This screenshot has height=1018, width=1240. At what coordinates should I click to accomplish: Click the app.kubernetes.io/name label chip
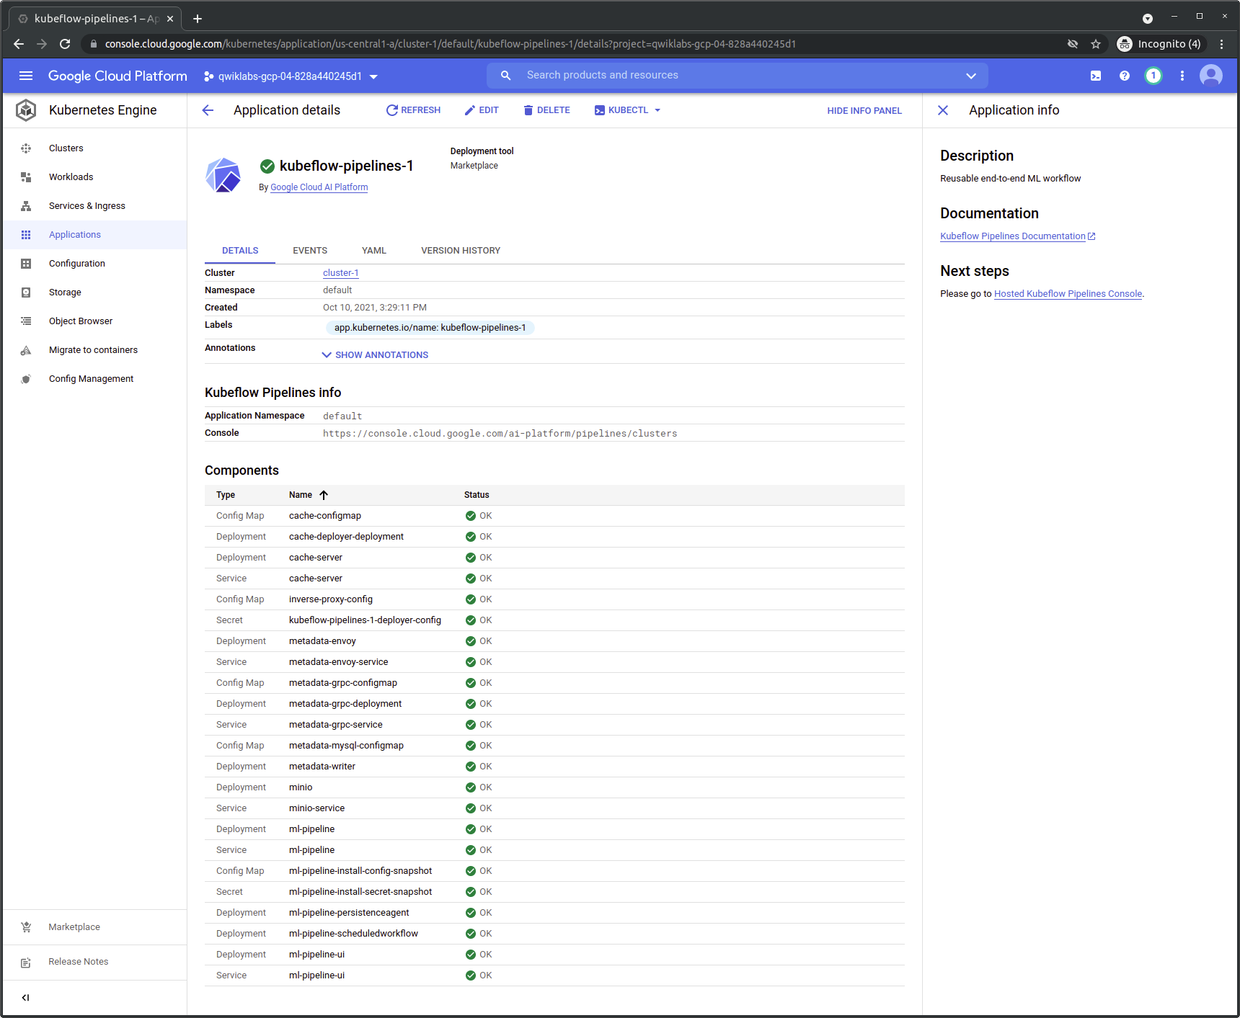pyautogui.click(x=430, y=328)
